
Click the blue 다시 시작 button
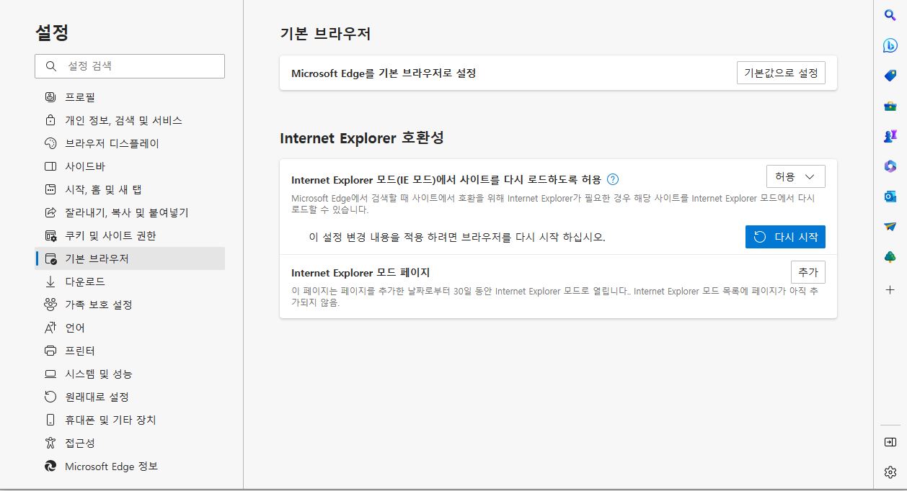pos(785,237)
